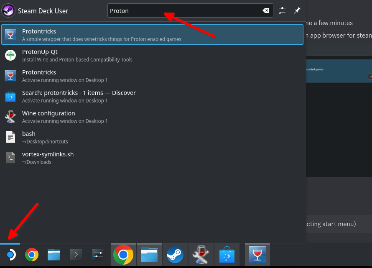Toggle the pin to keep the launcher open

tap(297, 11)
